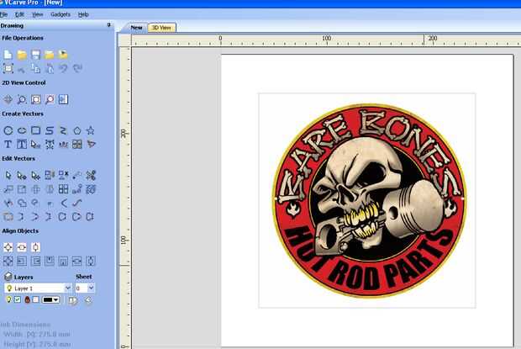The image size is (521, 349).
Task: Click the undo arrow icon
Action: [63, 68]
